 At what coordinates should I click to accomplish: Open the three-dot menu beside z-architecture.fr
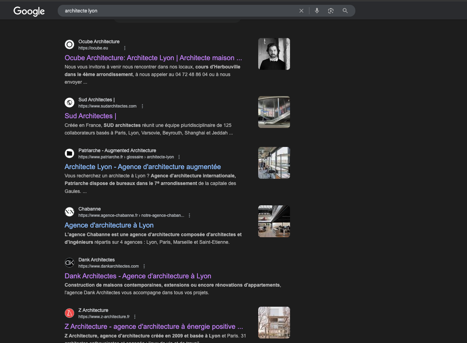pyautogui.click(x=135, y=317)
